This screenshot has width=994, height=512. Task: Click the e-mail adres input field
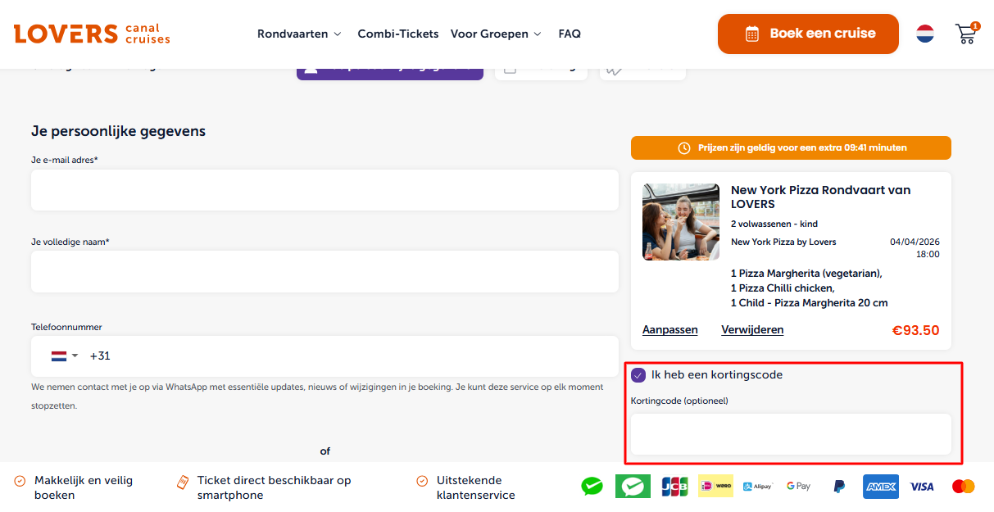tap(325, 190)
